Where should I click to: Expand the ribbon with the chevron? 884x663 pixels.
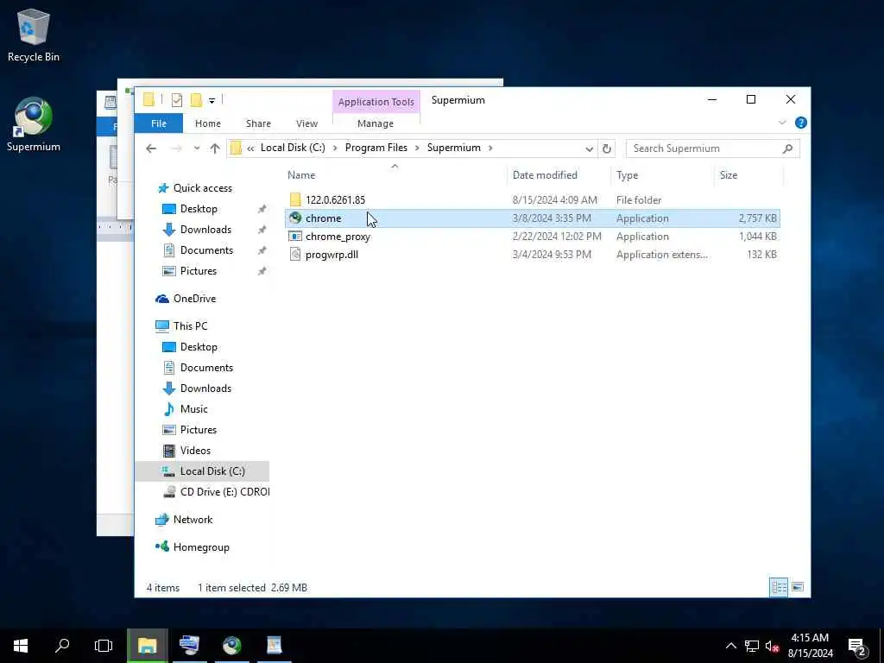pos(782,123)
